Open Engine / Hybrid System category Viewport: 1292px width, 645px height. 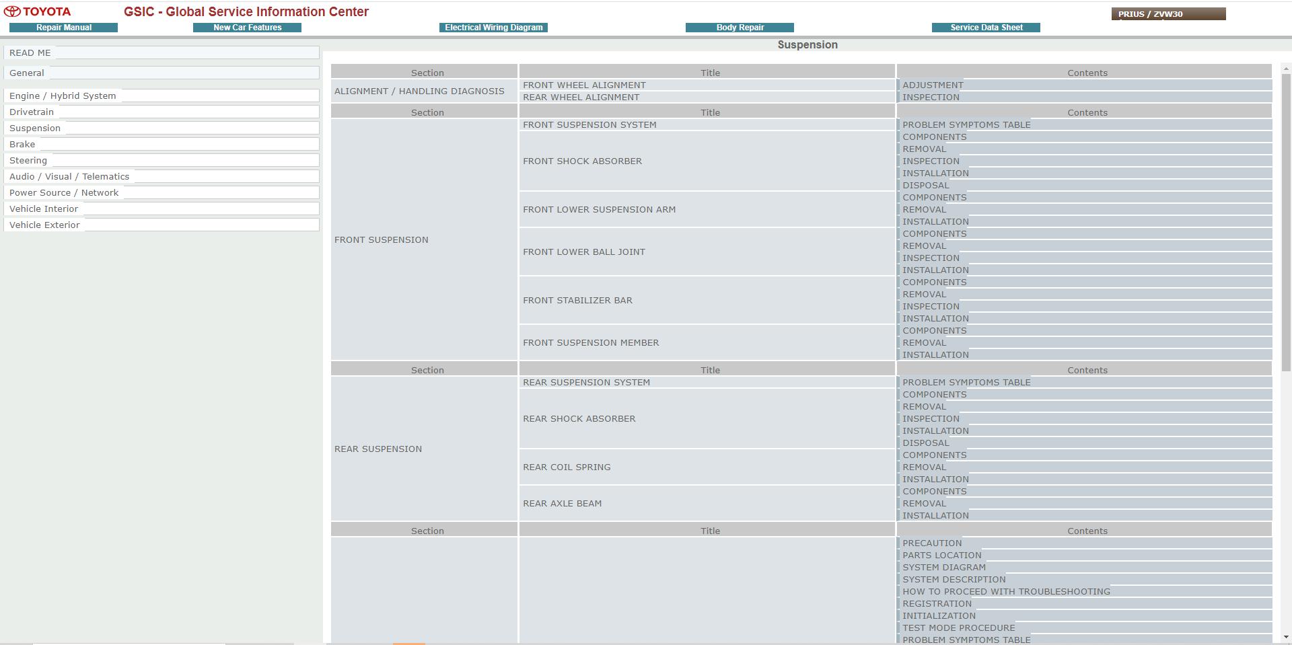coord(161,96)
